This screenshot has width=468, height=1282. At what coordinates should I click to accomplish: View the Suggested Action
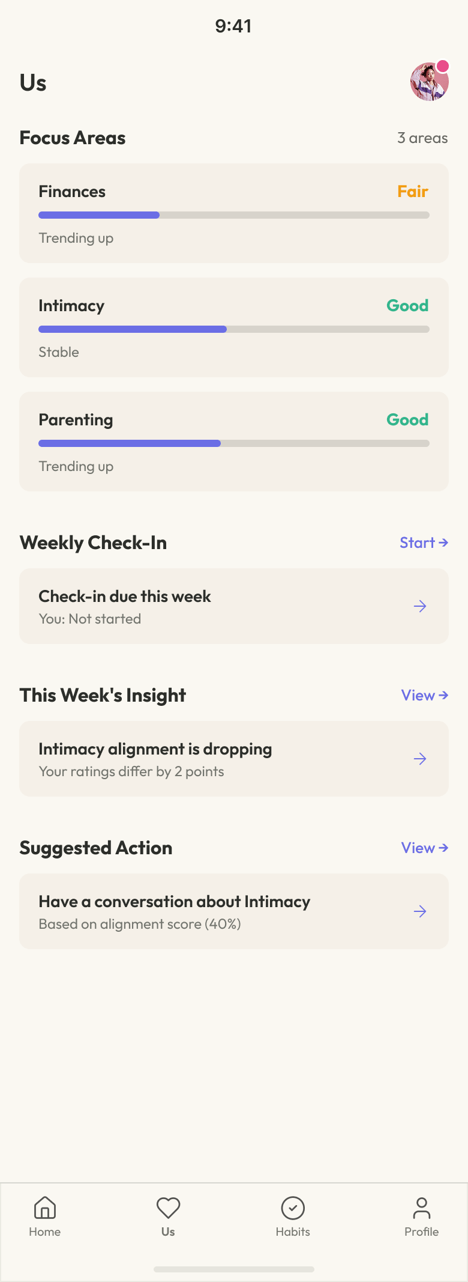pyautogui.click(x=424, y=848)
